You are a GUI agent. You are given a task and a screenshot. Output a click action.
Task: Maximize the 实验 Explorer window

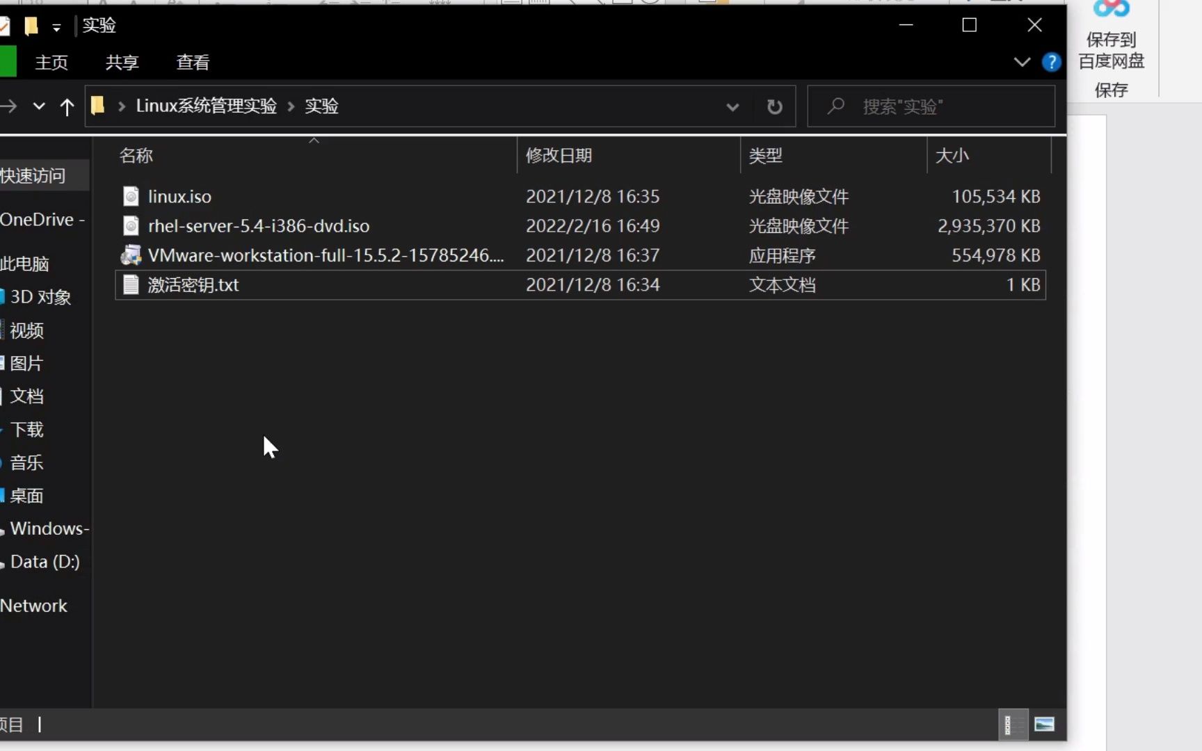969,25
